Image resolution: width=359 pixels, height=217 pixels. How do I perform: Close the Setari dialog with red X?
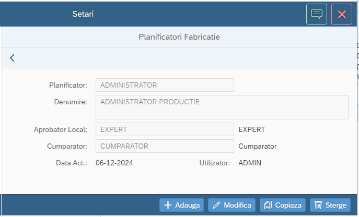342,14
